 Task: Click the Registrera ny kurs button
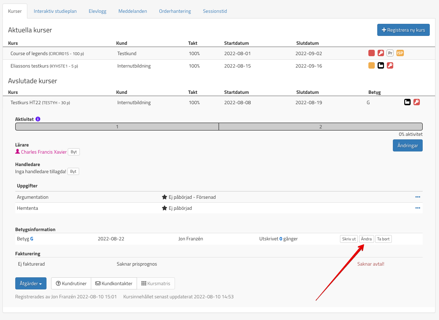[403, 30]
